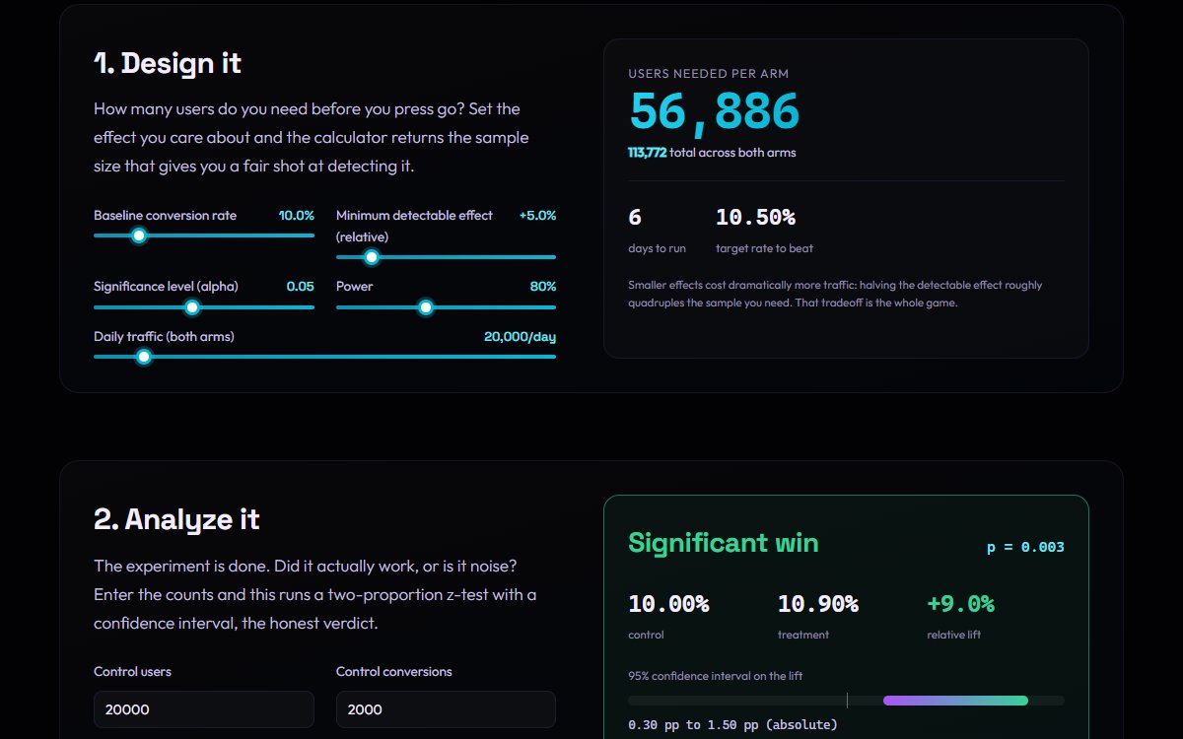Click the '1. Design it' heading
1183x739 pixels.
168,63
